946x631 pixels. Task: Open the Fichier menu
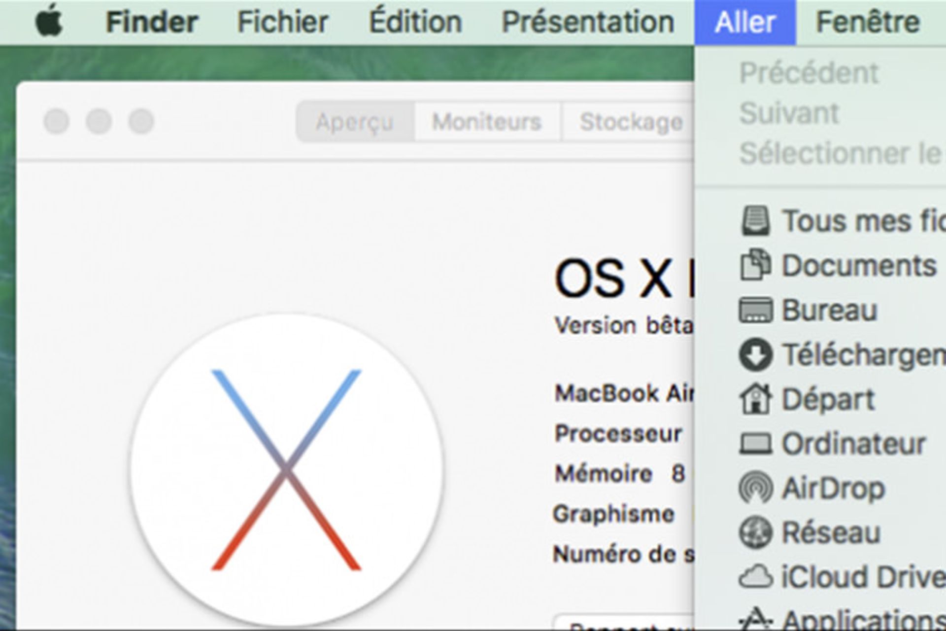pyautogui.click(x=283, y=22)
